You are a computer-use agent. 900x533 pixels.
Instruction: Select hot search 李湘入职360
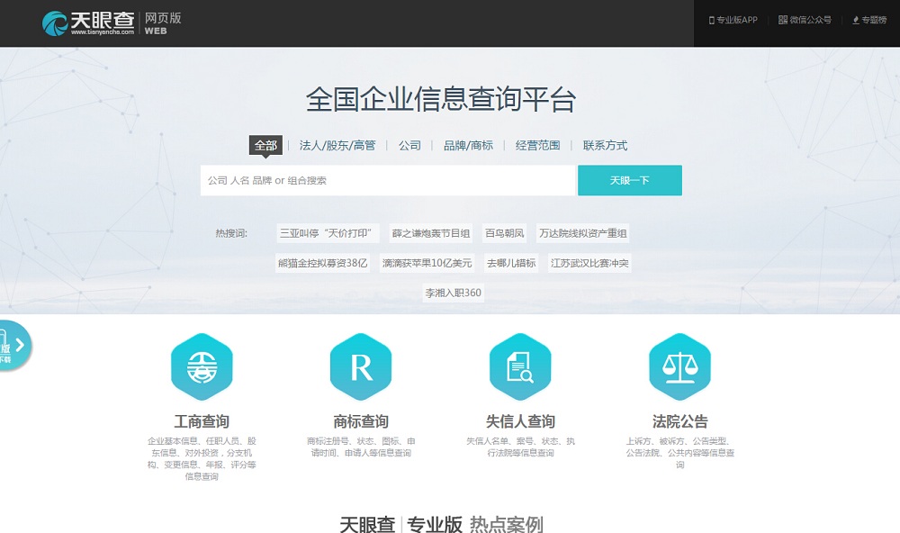(x=453, y=293)
